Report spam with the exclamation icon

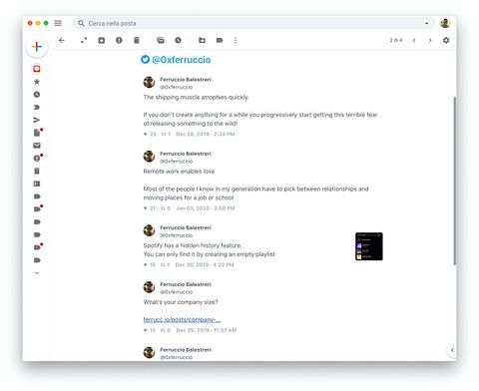tap(119, 40)
